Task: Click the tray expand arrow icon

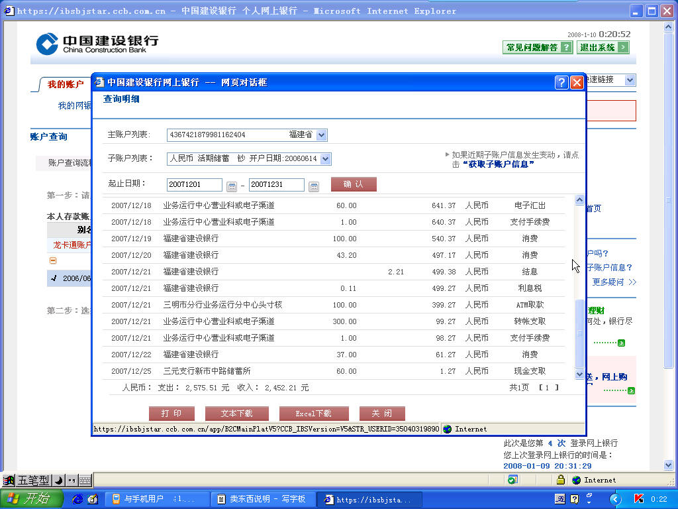Action: [615, 500]
